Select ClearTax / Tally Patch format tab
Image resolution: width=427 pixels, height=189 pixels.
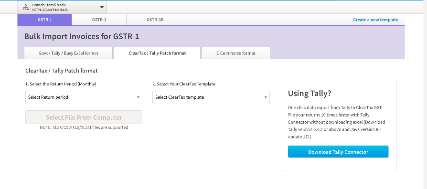(x=157, y=53)
